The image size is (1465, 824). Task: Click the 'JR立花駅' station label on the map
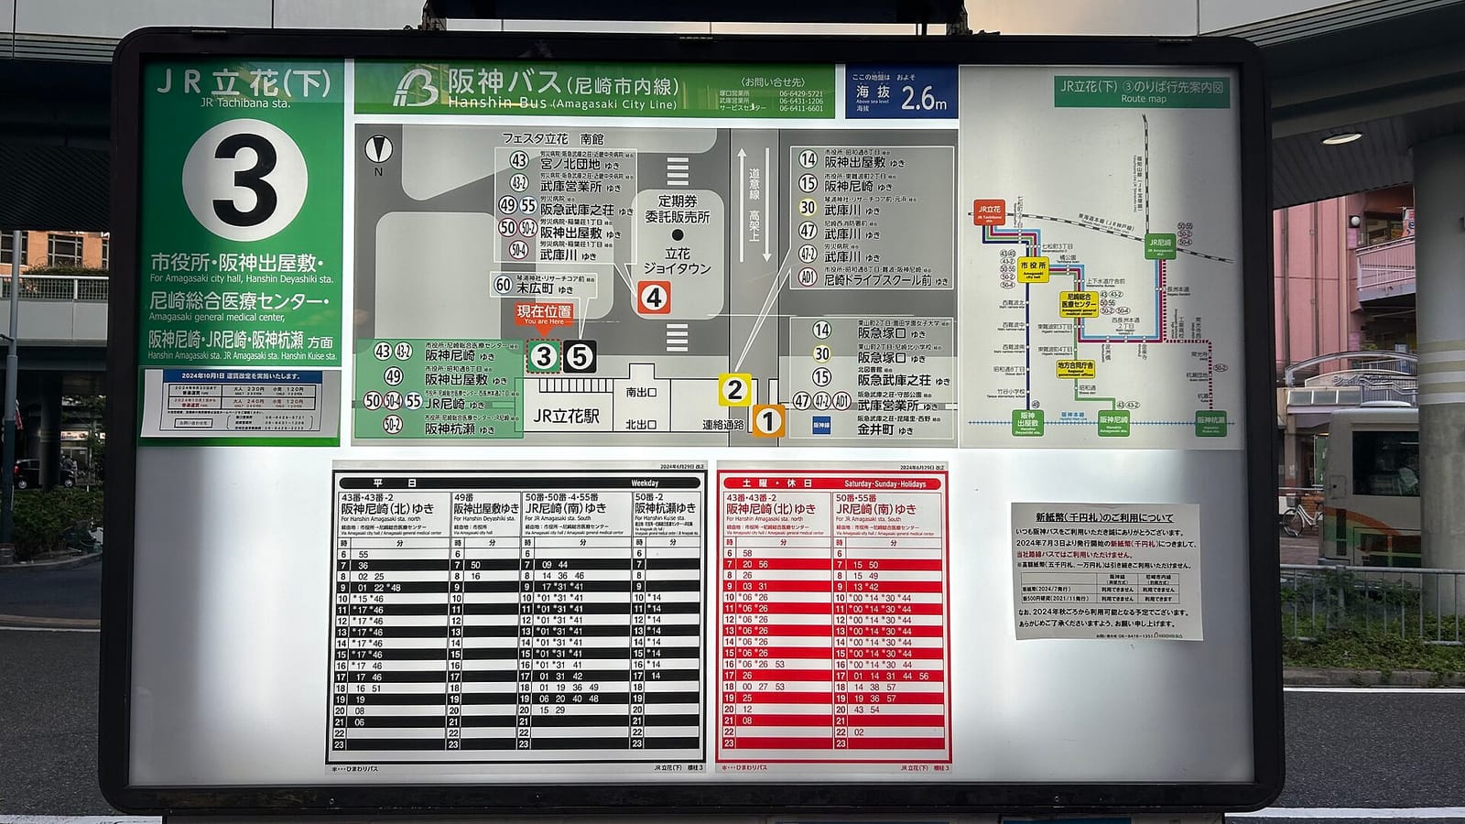567,416
